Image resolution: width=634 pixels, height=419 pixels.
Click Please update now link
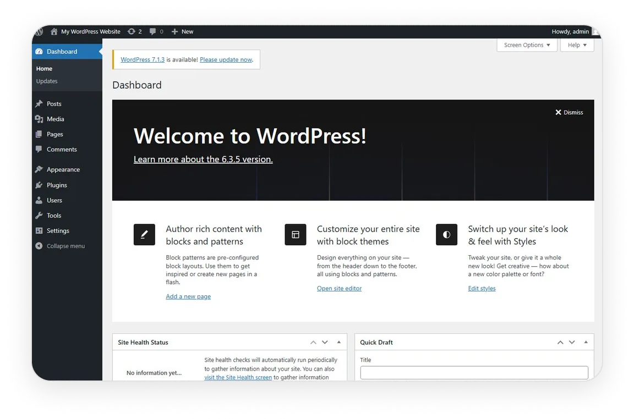point(226,59)
